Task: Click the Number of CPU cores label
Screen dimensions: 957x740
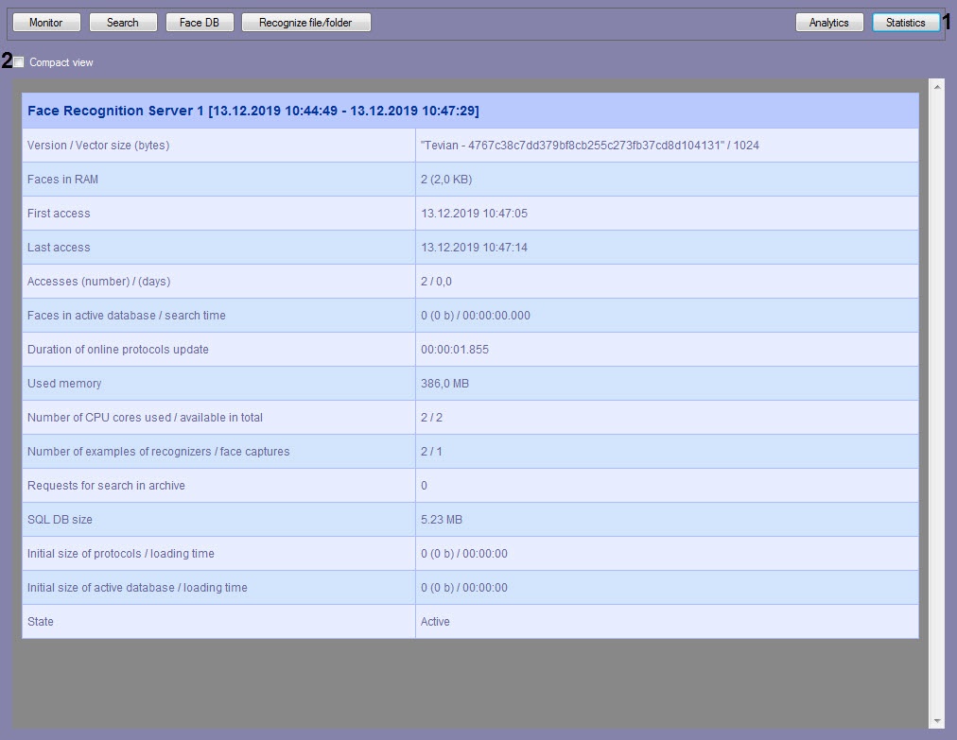Action: 145,418
